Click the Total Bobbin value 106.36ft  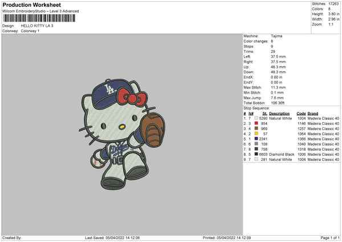278,103
